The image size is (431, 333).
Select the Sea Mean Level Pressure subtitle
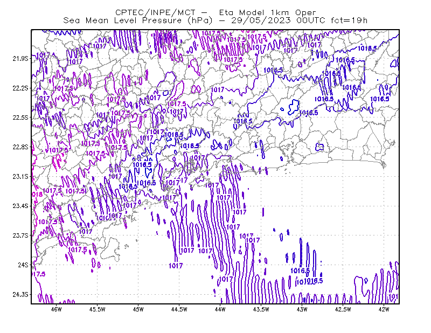[215, 20]
